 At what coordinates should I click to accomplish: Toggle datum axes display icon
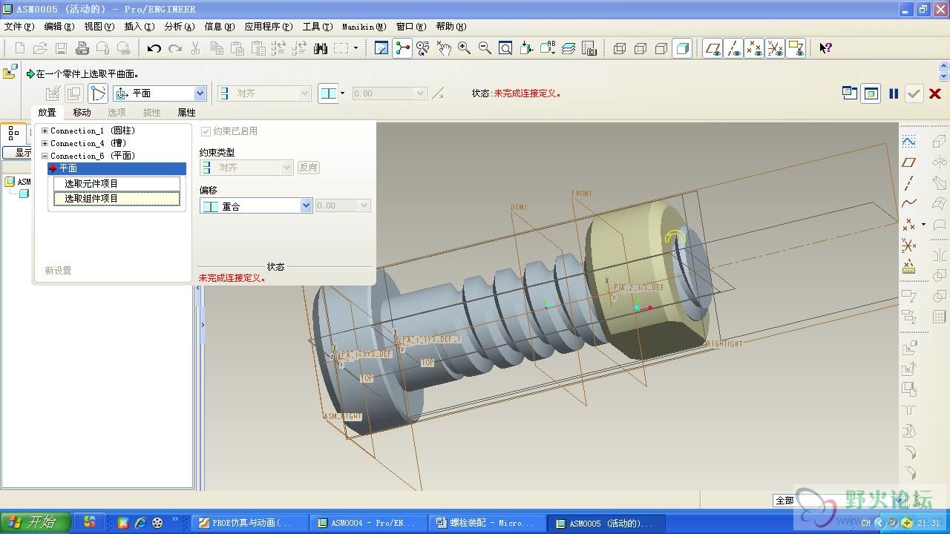(734, 48)
